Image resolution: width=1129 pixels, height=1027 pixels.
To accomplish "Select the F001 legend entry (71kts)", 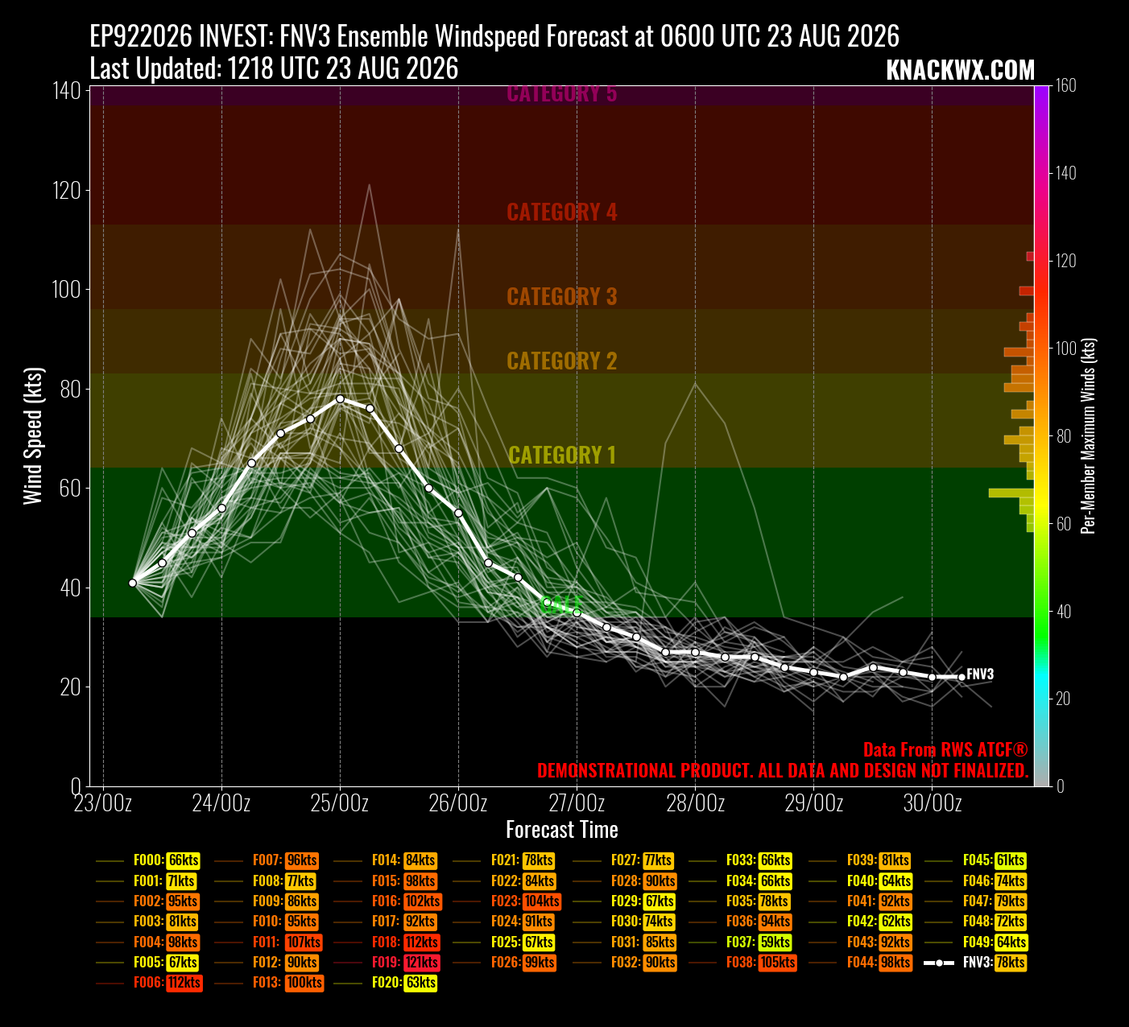I will 147,881.
